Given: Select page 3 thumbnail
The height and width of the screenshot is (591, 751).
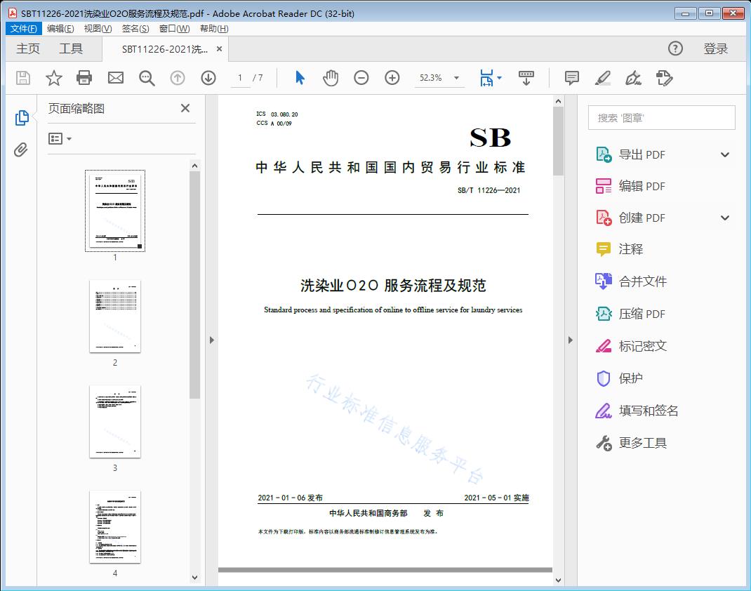Looking at the screenshot, I should point(114,421).
